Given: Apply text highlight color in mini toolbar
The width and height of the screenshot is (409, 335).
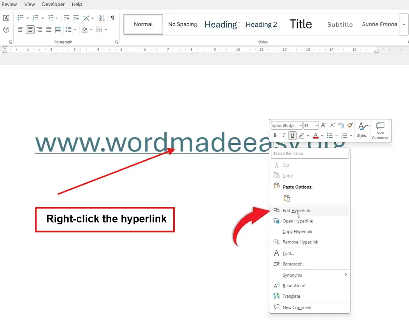Looking at the screenshot, I should pyautogui.click(x=301, y=135).
